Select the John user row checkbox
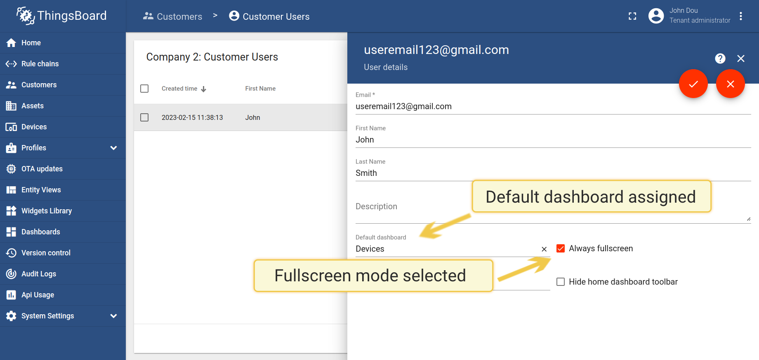 144,117
